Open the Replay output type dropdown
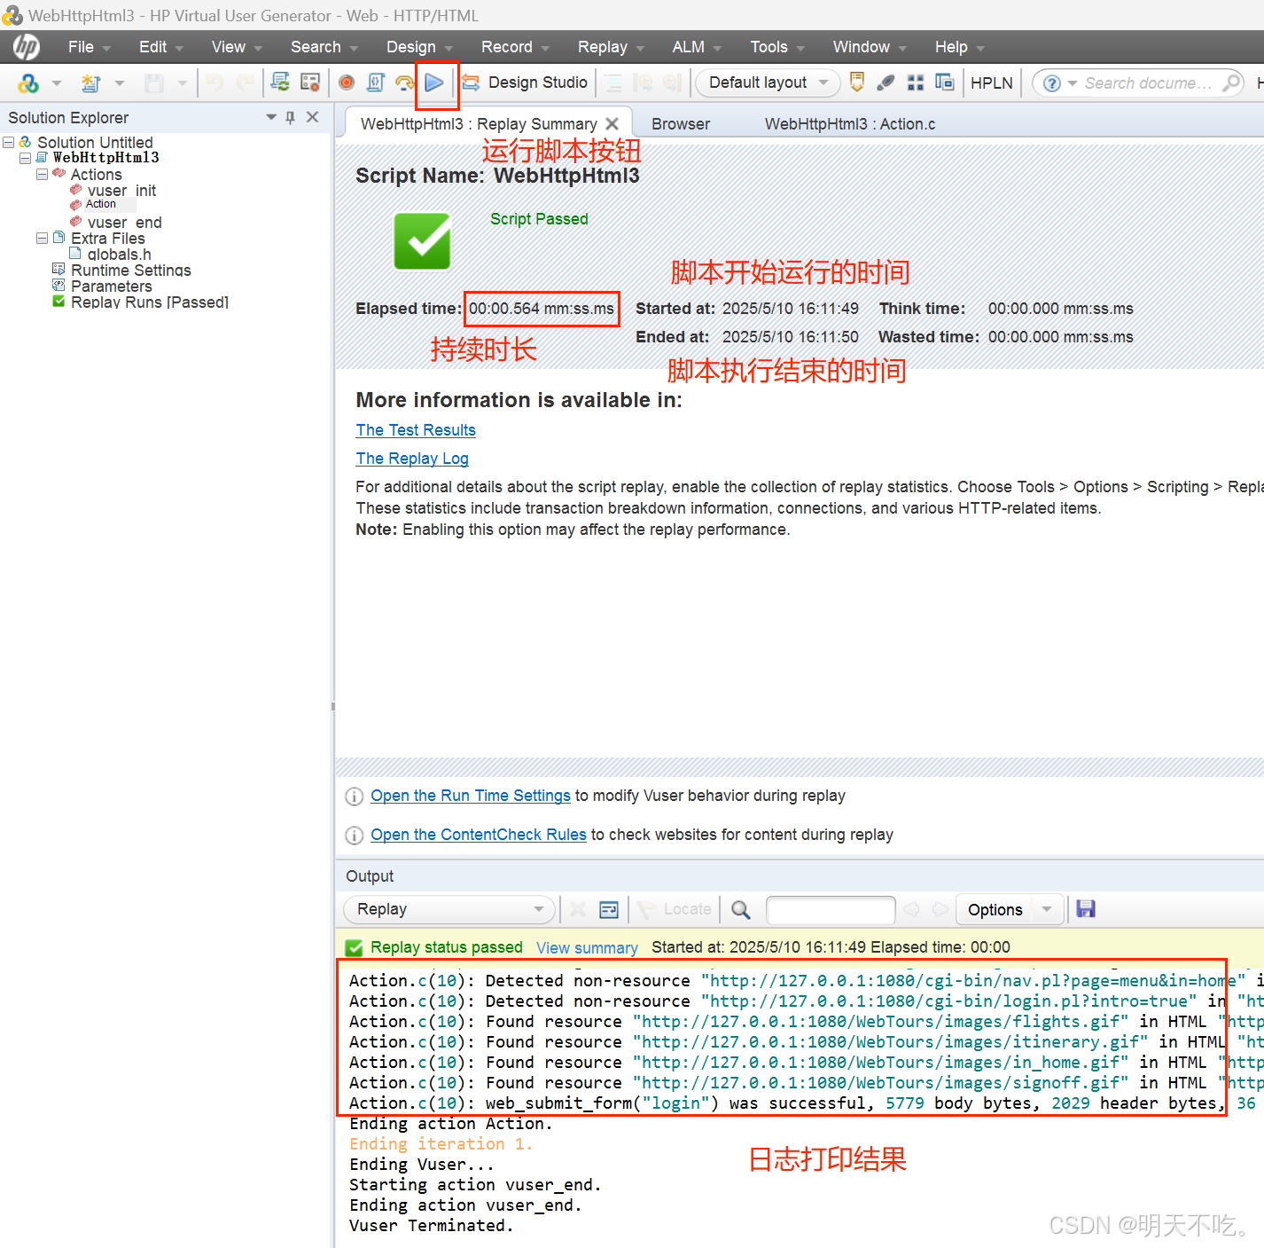The height and width of the screenshot is (1248, 1264). (x=449, y=909)
